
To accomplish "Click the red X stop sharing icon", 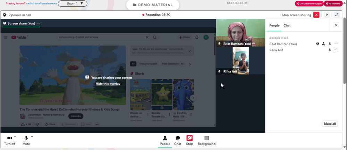I will (316, 15).
